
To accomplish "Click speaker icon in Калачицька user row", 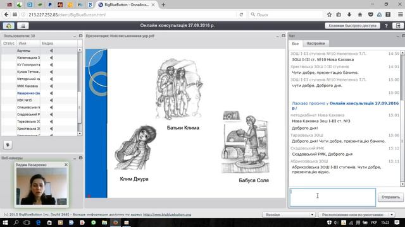I will coord(51,57).
